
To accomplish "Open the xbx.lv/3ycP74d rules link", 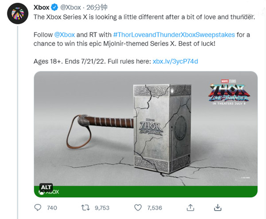I will [x=173, y=61].
